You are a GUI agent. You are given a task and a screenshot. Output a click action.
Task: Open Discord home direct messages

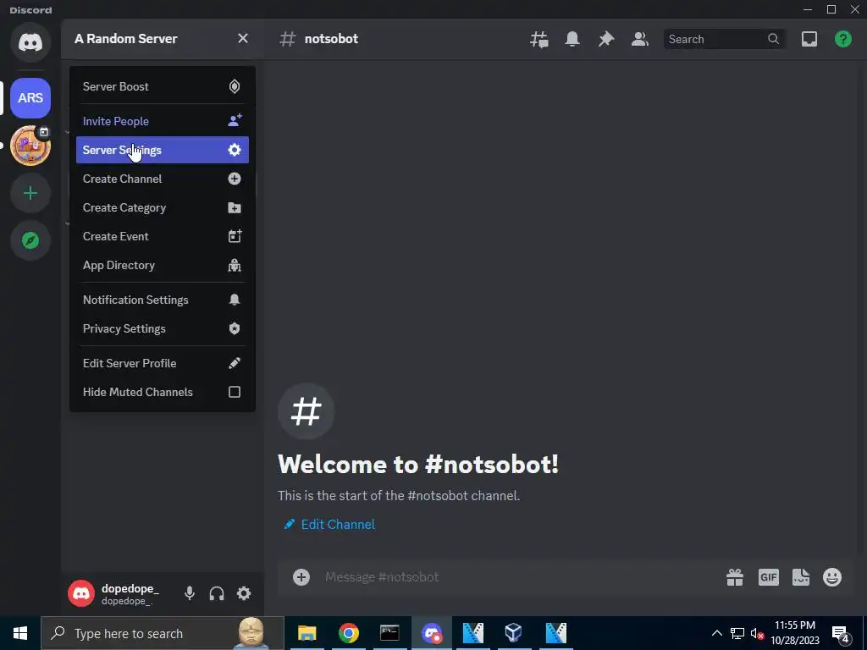tap(30, 42)
